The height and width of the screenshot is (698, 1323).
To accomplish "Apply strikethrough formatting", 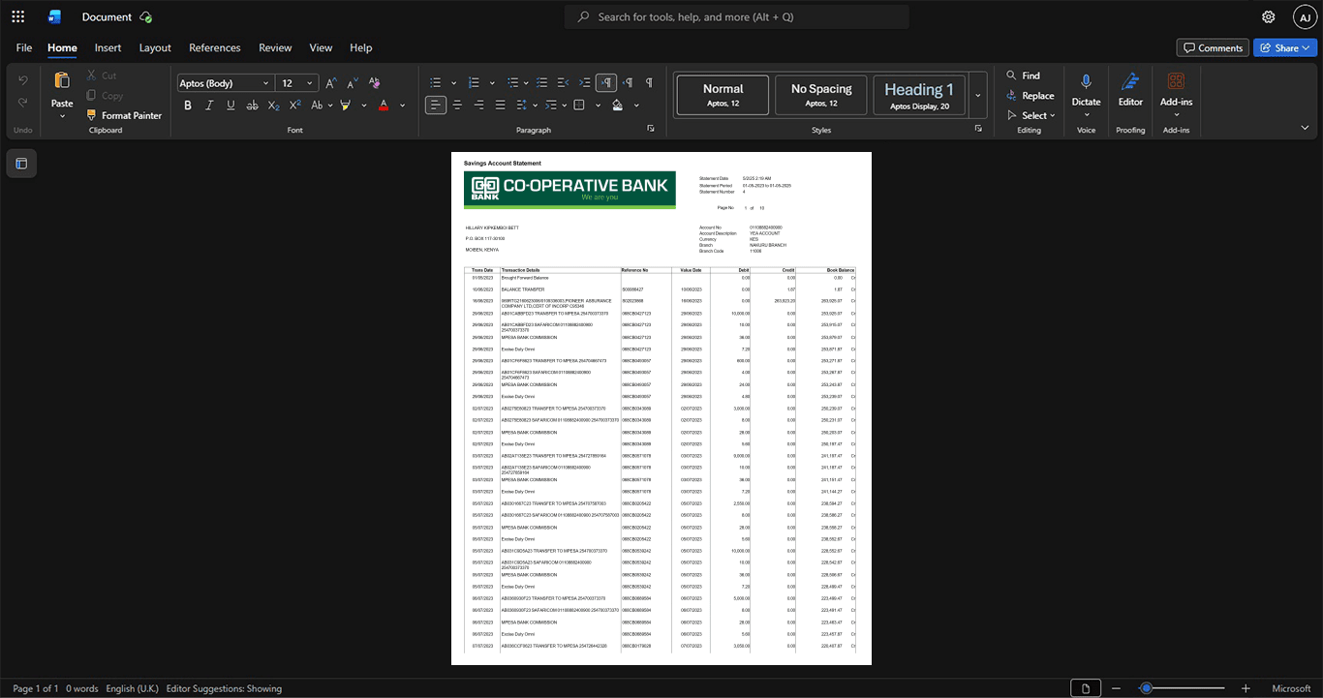I will (x=252, y=106).
